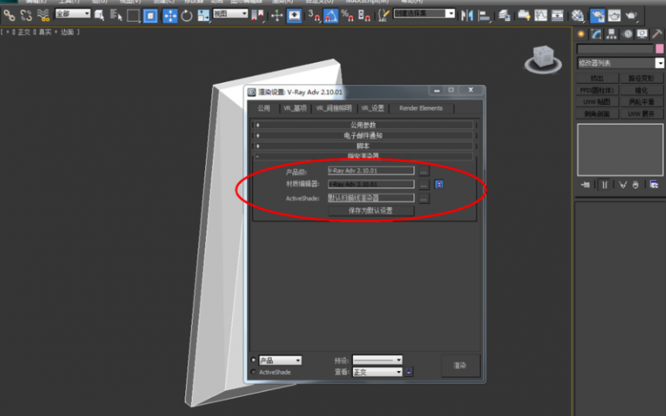Toggle Pin Stack under the modifier stack
The width and height of the screenshot is (666, 416).
point(585,185)
